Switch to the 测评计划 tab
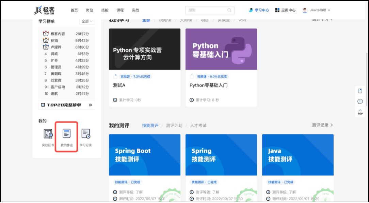 click(174, 126)
